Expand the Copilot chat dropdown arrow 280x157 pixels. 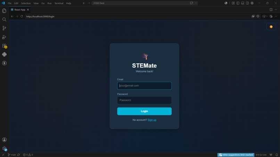(196, 3)
